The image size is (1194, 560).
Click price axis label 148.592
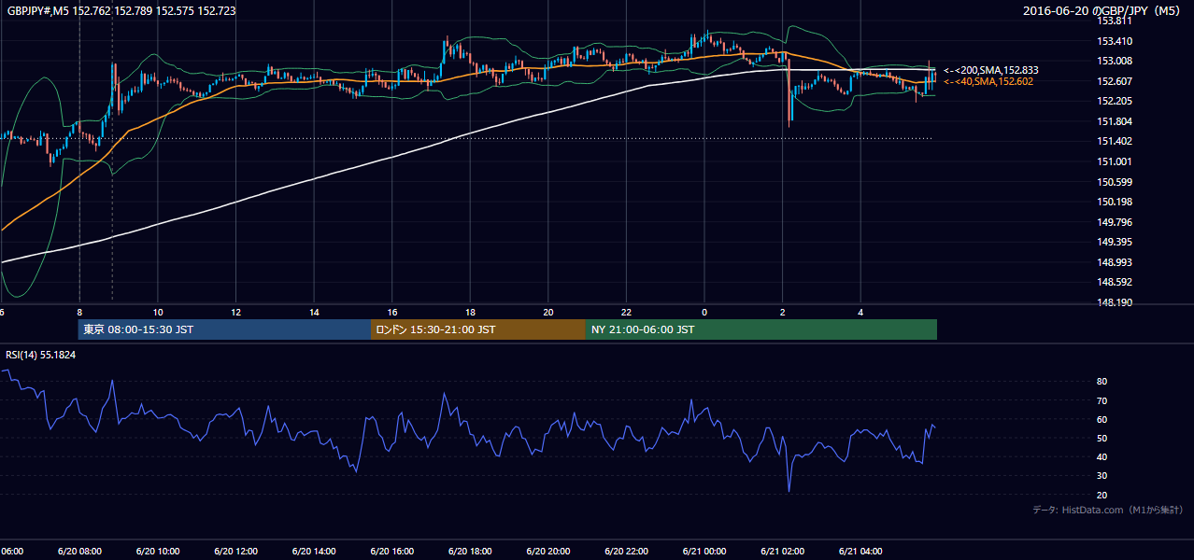pyautogui.click(x=1114, y=282)
